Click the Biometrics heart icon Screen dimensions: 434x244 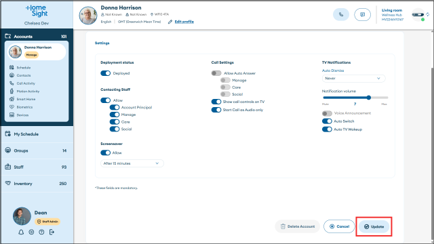click(12, 107)
